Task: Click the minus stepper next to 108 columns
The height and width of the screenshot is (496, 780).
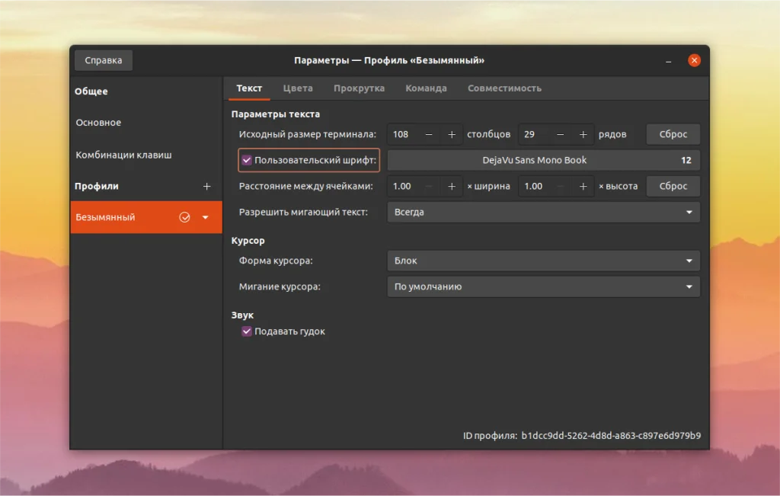Action: click(x=427, y=134)
